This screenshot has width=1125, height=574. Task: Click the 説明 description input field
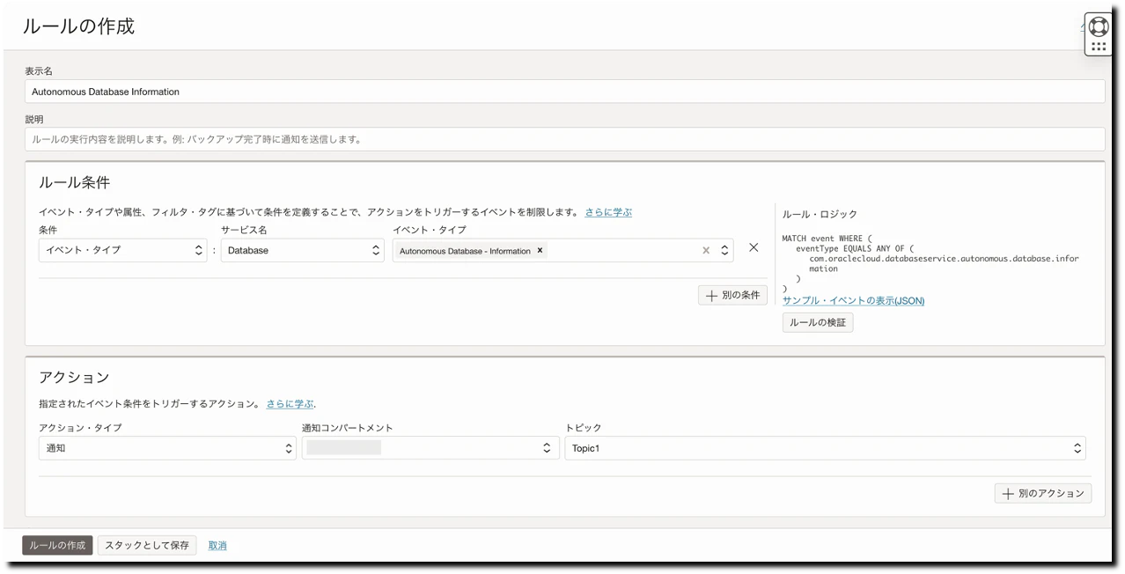564,139
